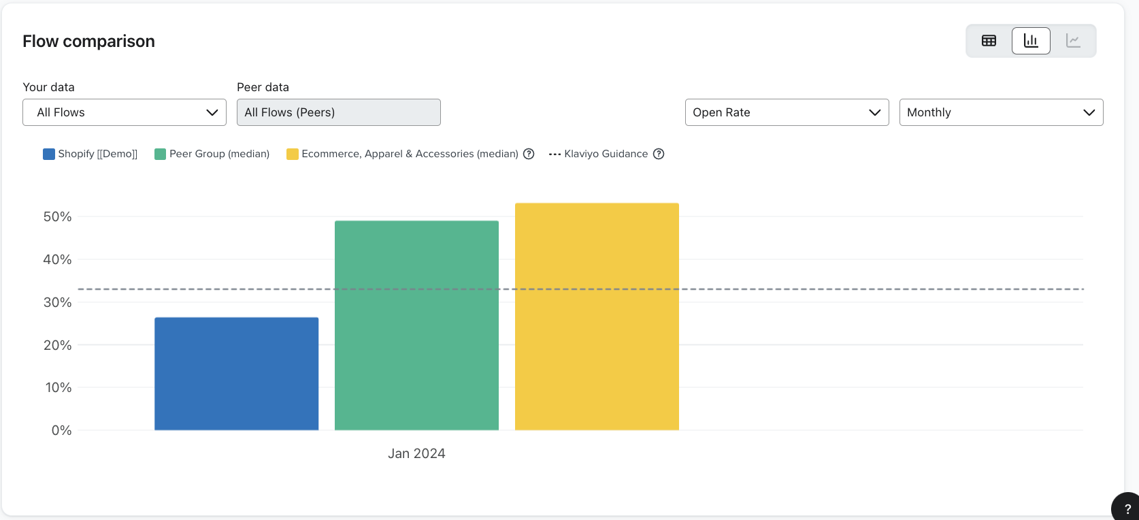1139x520 pixels.
Task: Click the Klaviyo Guidance legend label
Action: [606, 154]
